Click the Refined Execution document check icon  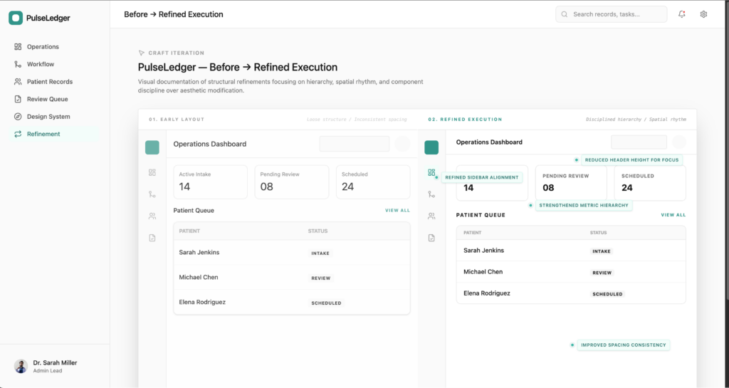click(x=431, y=238)
